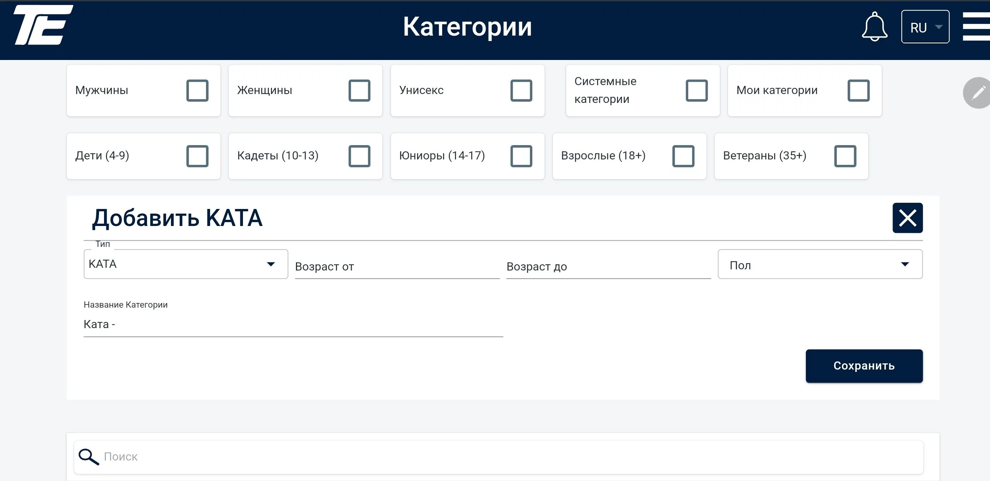This screenshot has height=481, width=990.
Task: Tick the Взрослые (18+) checkbox
Action: coord(683,156)
